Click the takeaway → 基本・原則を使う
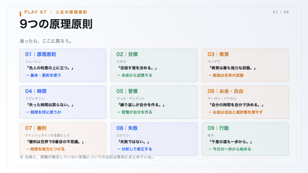308x173 pixels. point(43,75)
